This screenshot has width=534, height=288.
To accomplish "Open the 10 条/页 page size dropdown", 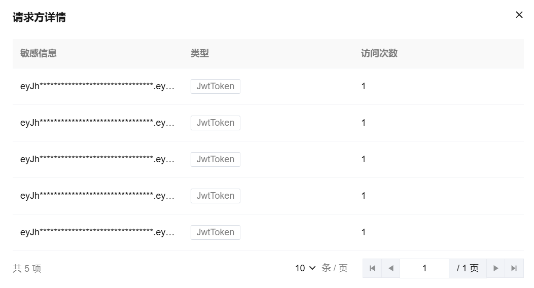I will 305,268.
